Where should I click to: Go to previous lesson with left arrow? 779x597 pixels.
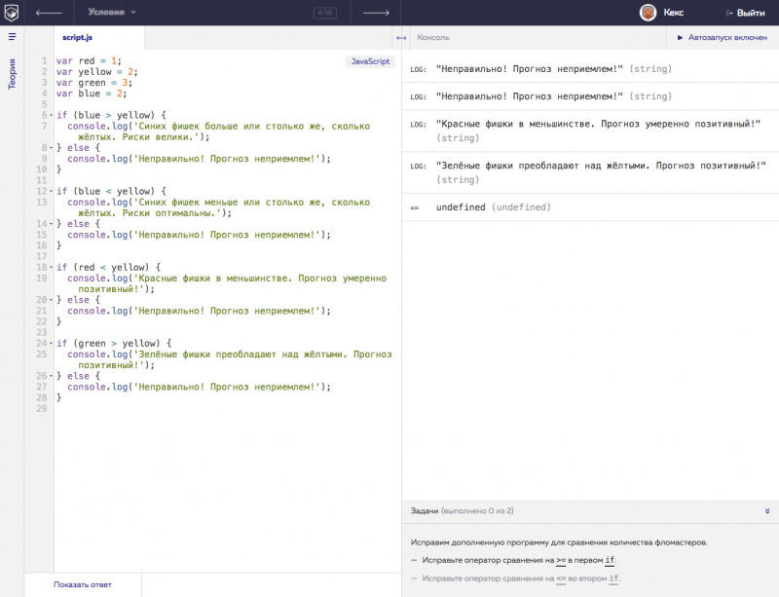point(48,13)
